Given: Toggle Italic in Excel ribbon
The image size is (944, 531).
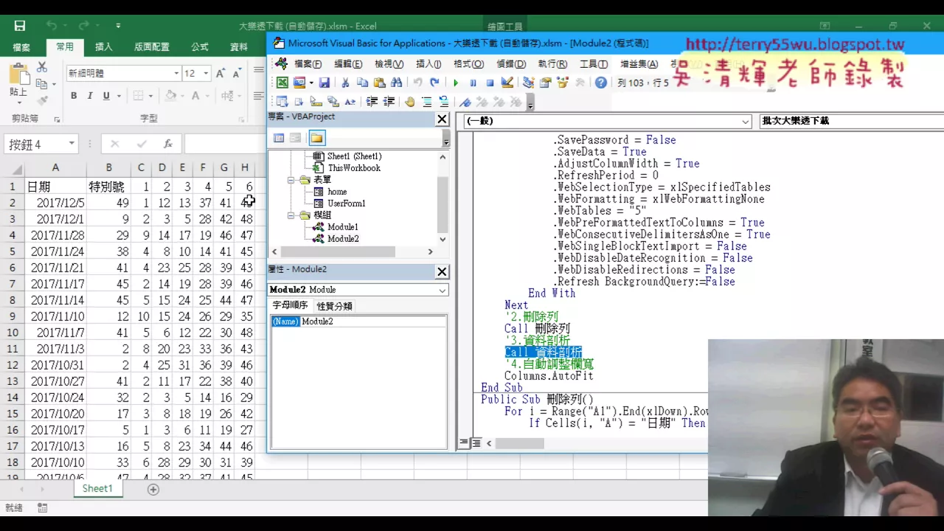Looking at the screenshot, I should tap(90, 96).
